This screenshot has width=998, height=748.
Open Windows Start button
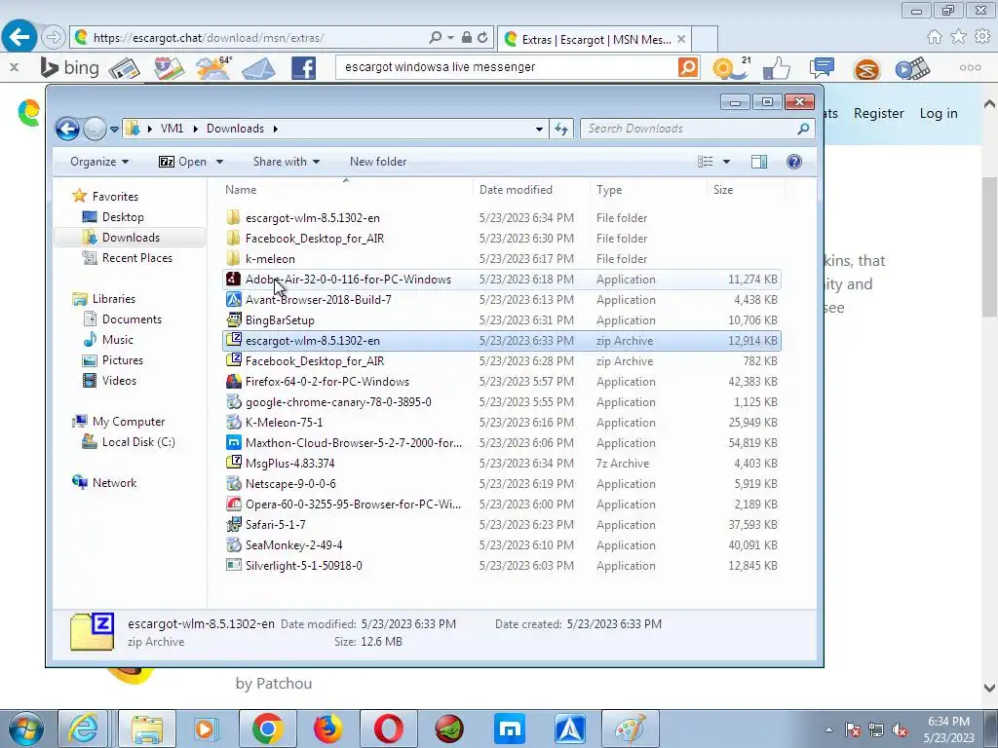point(24,729)
